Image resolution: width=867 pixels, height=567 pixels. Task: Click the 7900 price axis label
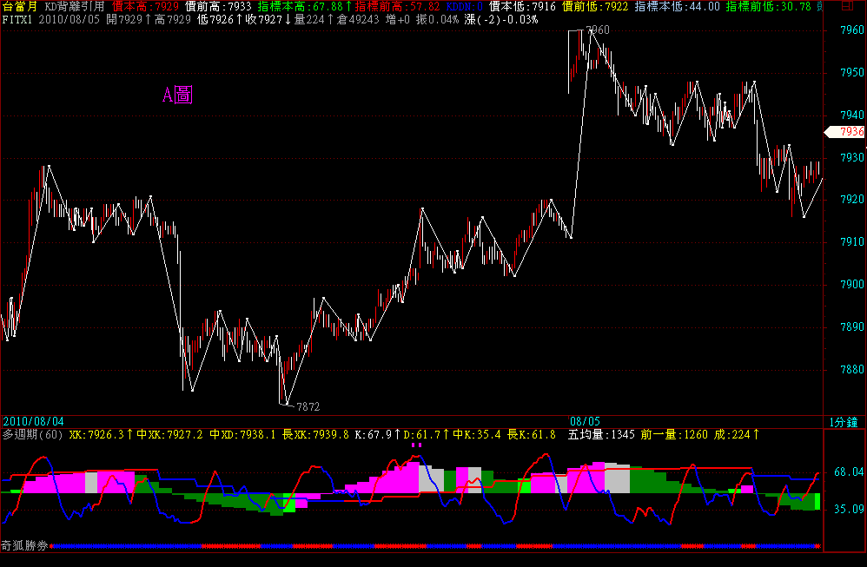coord(851,284)
